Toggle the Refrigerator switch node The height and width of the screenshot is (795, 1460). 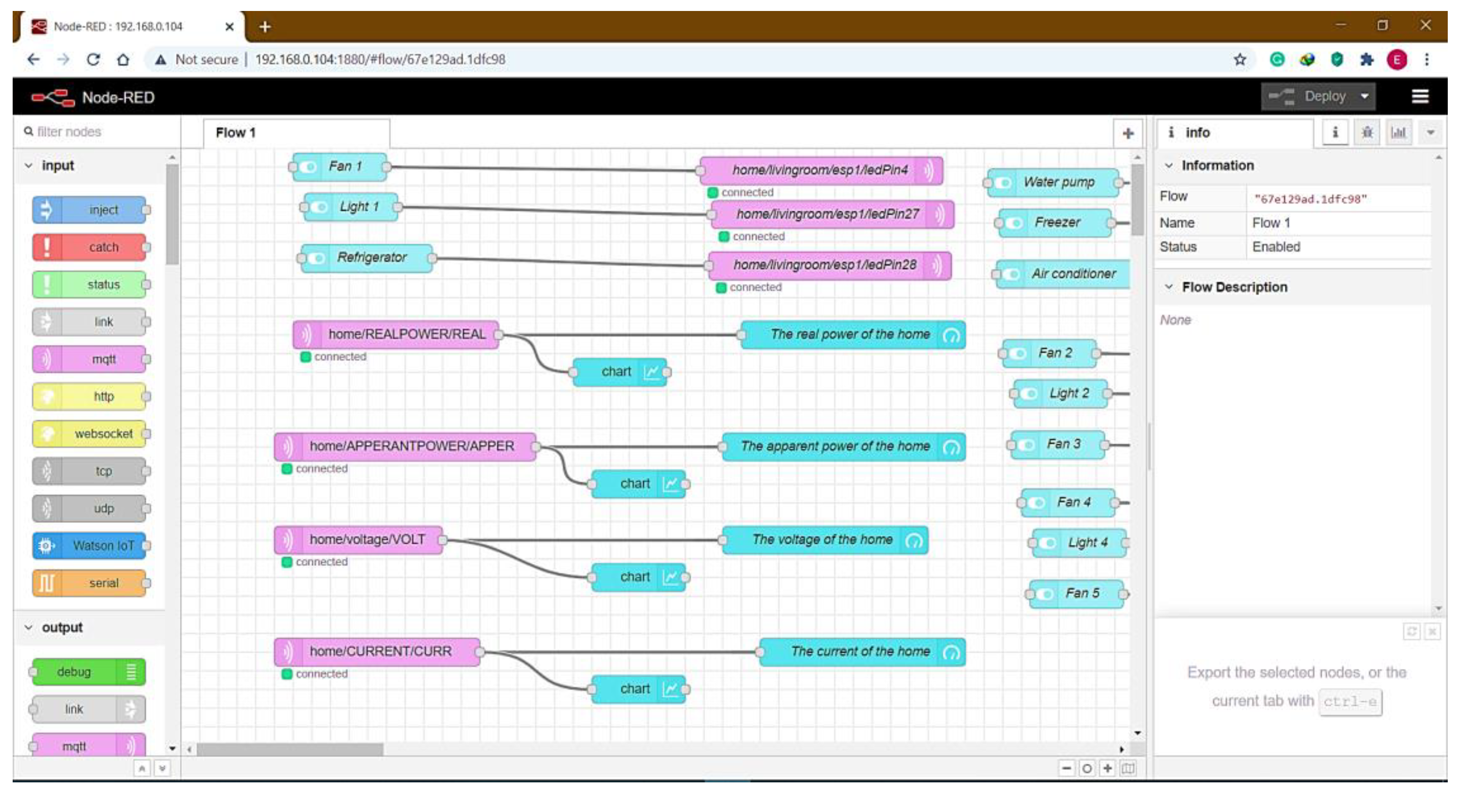(316, 258)
